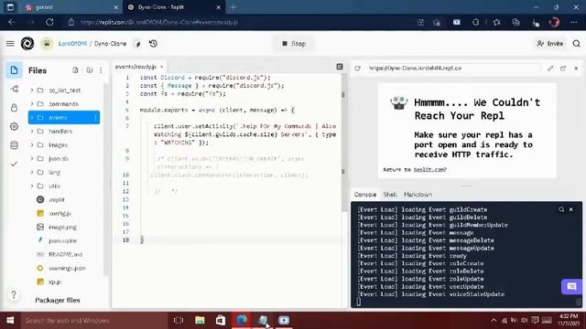Click the browser address bar

[x=239, y=22]
